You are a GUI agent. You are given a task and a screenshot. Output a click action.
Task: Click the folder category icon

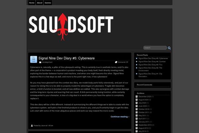pyautogui.click(x=40, y=62)
